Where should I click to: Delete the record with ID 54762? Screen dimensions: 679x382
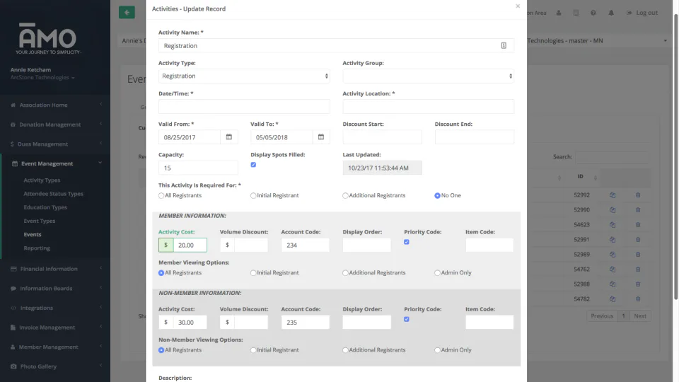[638, 270]
